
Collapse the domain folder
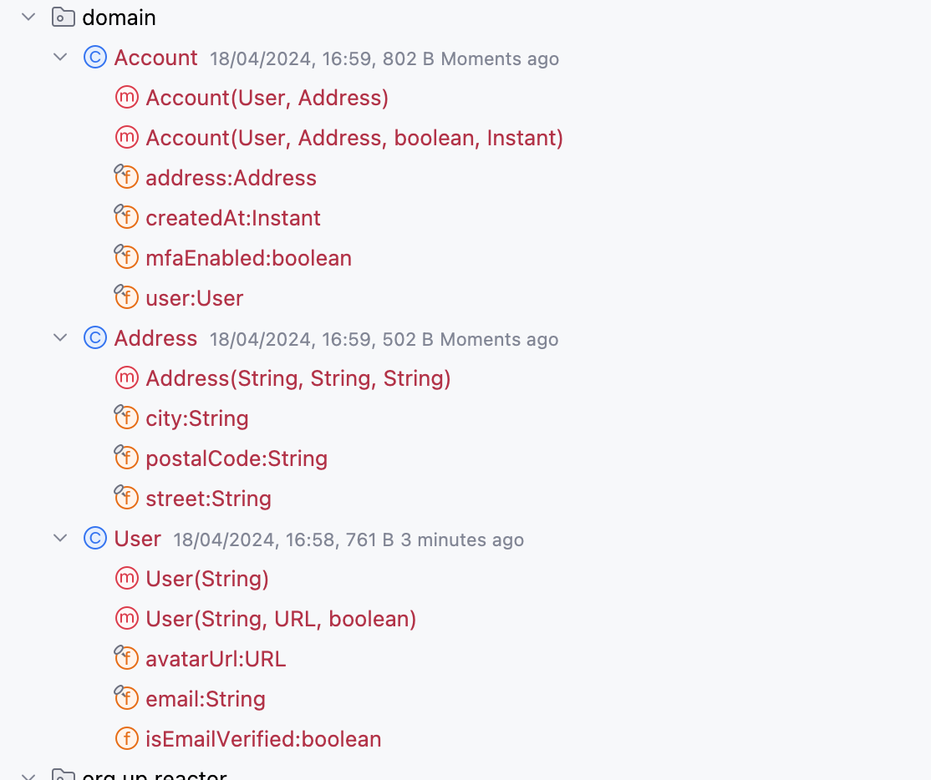pyautogui.click(x=28, y=17)
